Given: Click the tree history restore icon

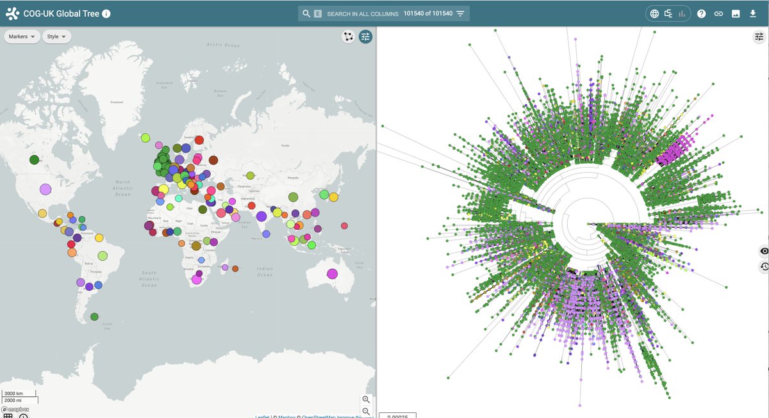Looking at the screenshot, I should click(x=764, y=267).
